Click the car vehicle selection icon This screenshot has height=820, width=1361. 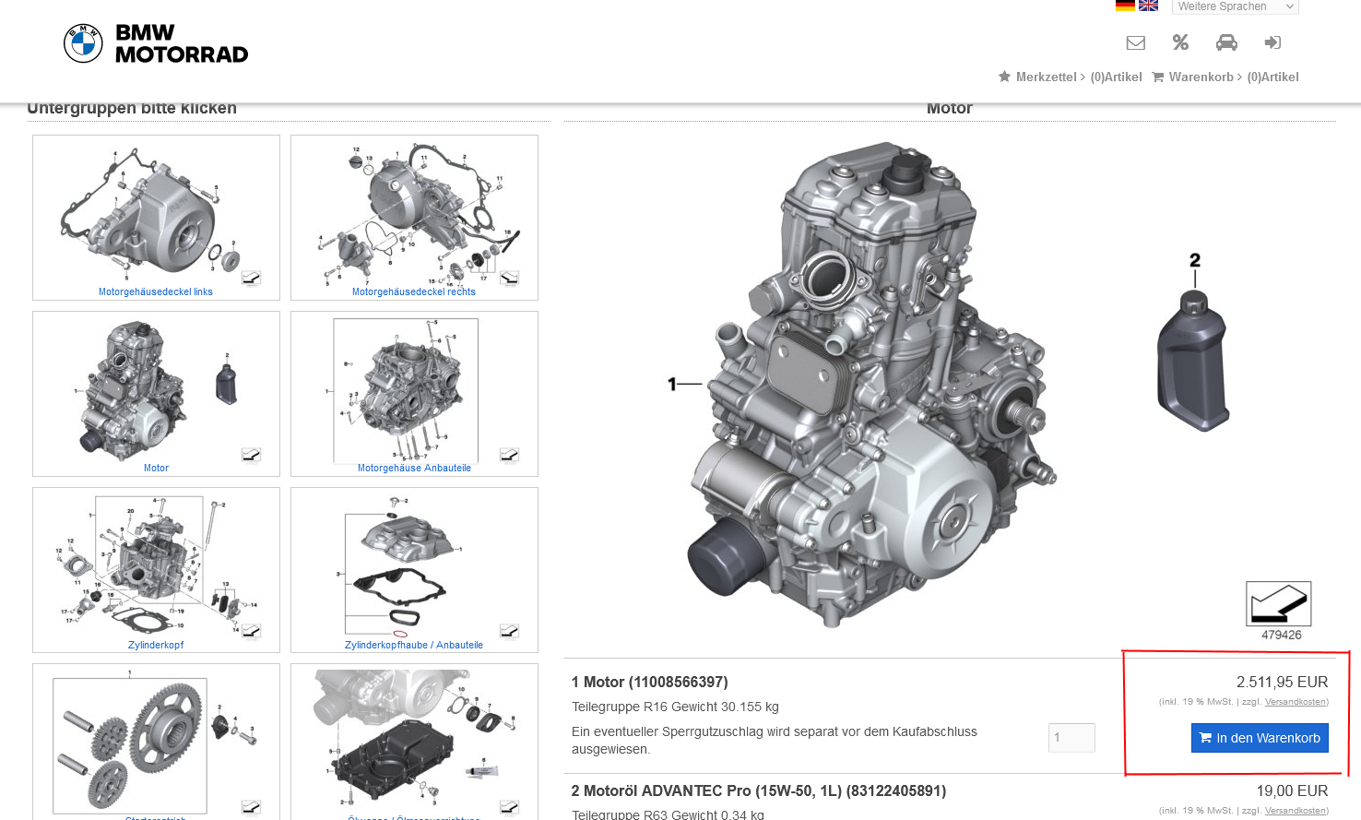click(1226, 42)
